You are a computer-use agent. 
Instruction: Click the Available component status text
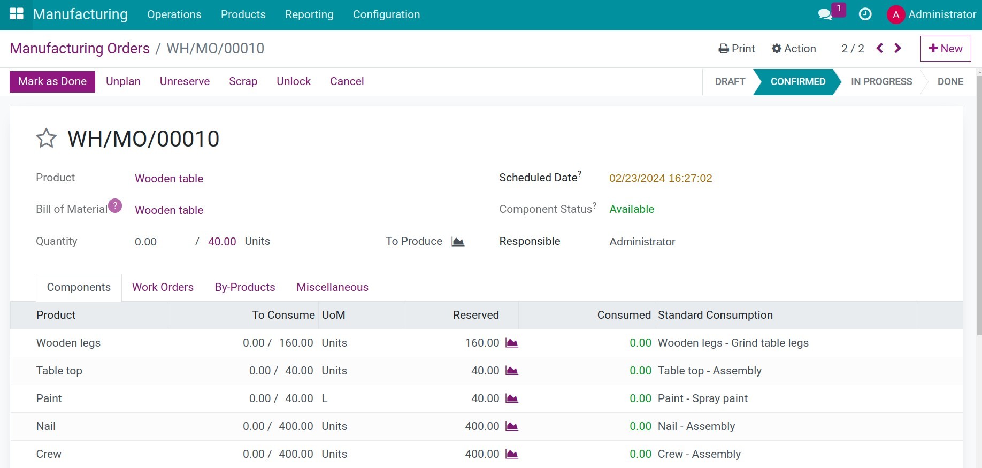pos(632,209)
